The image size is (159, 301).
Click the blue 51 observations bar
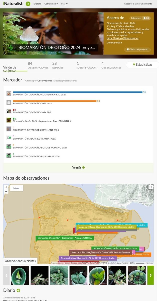tap(78, 92)
